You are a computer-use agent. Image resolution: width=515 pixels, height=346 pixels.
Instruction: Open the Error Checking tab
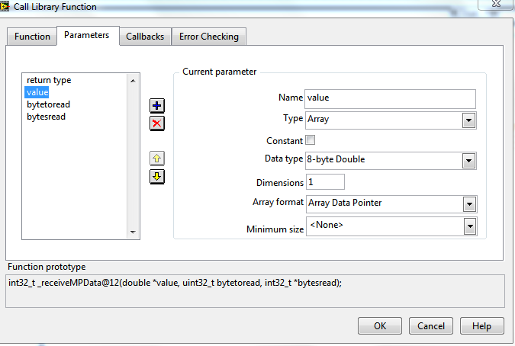coord(209,37)
